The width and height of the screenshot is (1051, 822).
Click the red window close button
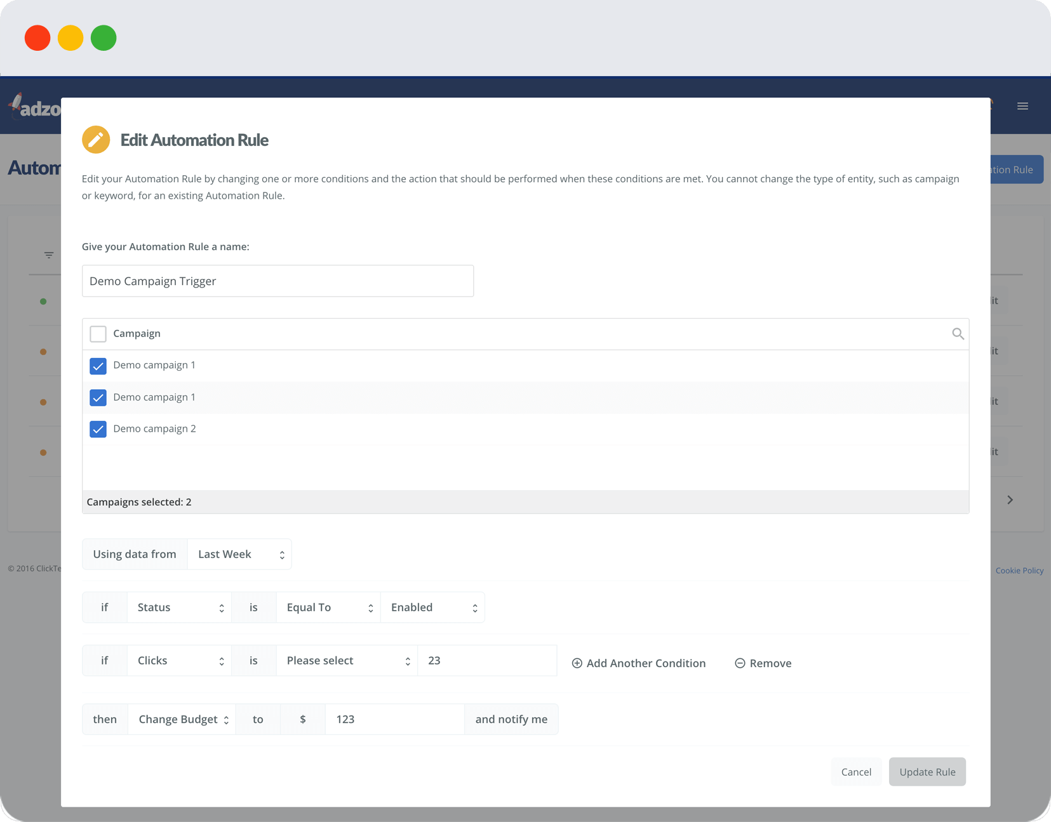tap(37, 38)
